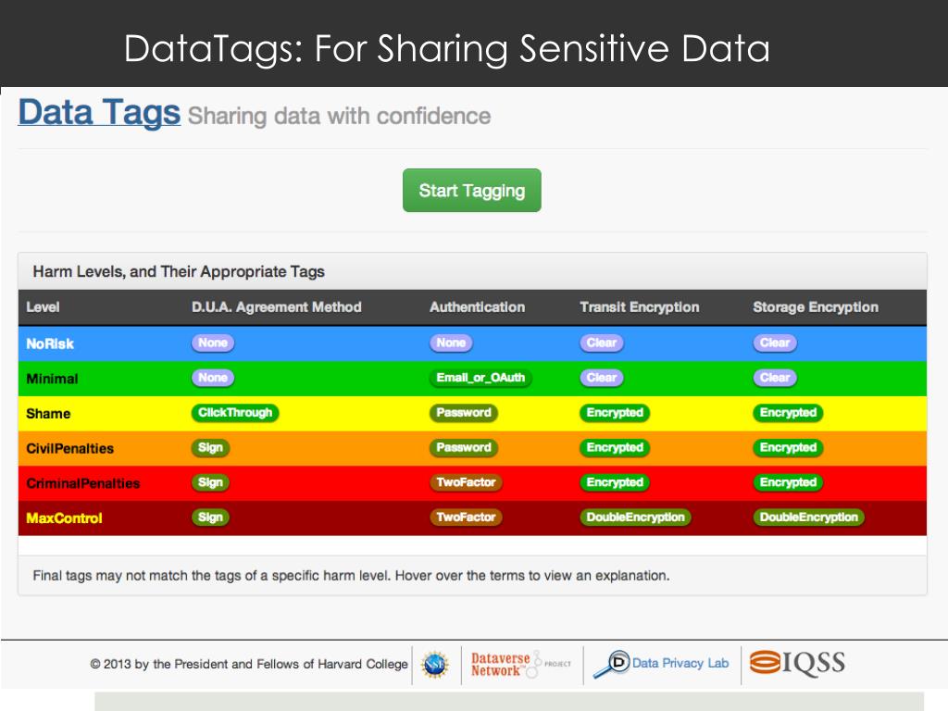Click the Data Privacy Lab text link

tap(680, 663)
